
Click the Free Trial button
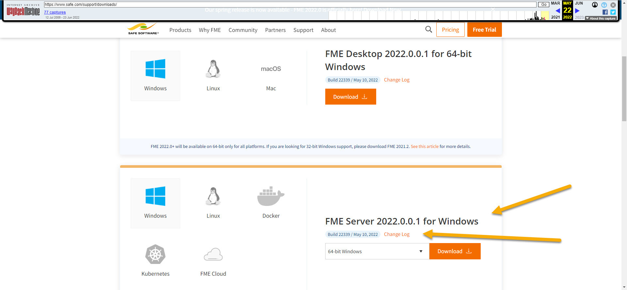point(484,30)
